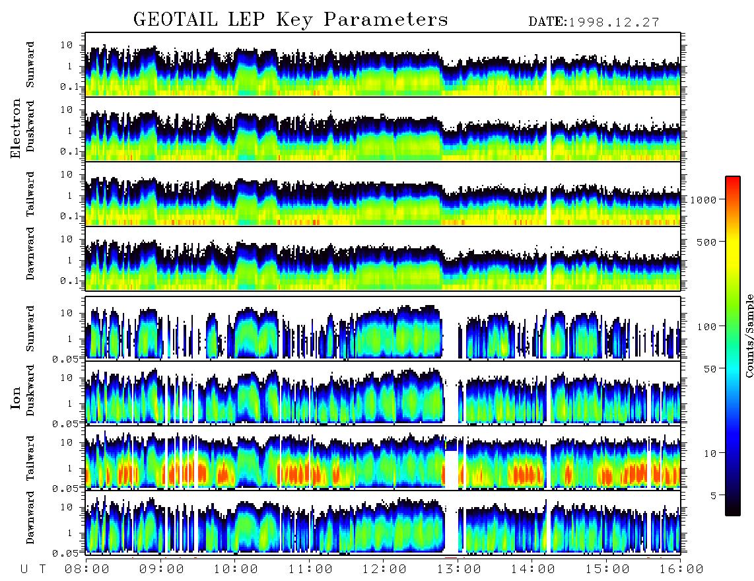Click the Electron Tailward row label
The height and width of the screenshot is (581, 754).
pos(30,194)
